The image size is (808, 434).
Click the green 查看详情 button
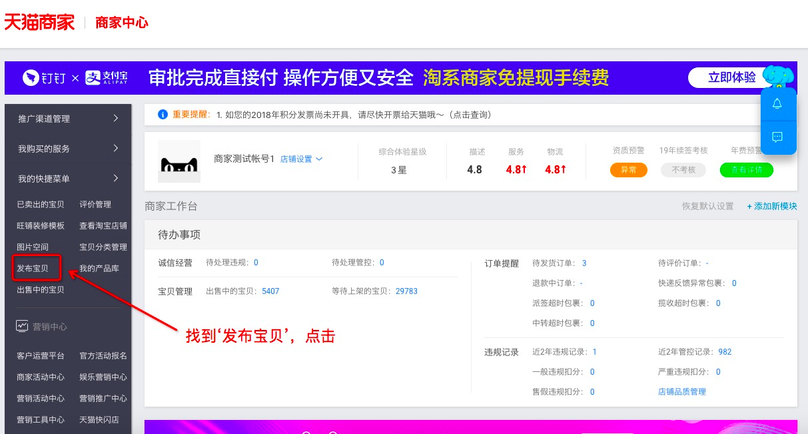coord(747,170)
